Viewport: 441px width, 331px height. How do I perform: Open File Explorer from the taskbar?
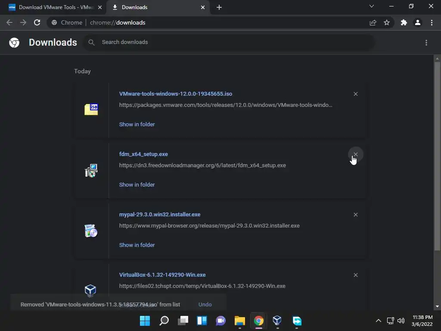[239, 321]
